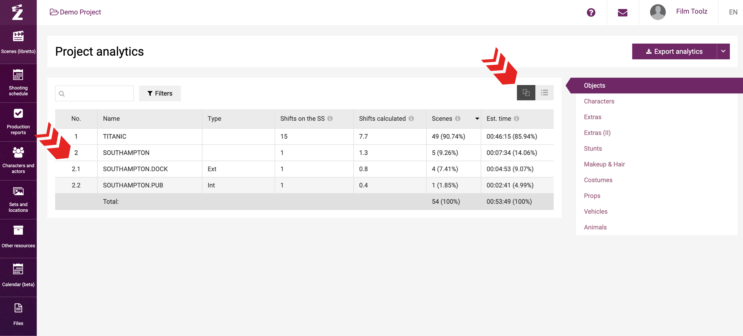743x336 pixels.
Task: Click the SOUTHAMPTON row name
Action: [x=126, y=153]
